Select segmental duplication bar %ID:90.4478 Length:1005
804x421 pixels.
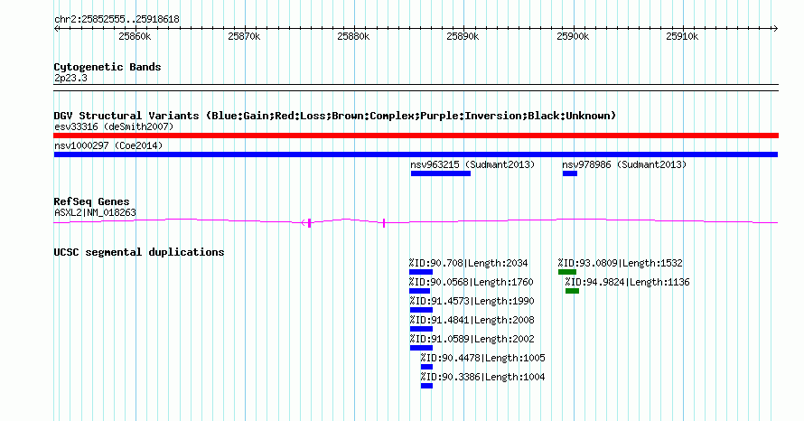pos(426,367)
